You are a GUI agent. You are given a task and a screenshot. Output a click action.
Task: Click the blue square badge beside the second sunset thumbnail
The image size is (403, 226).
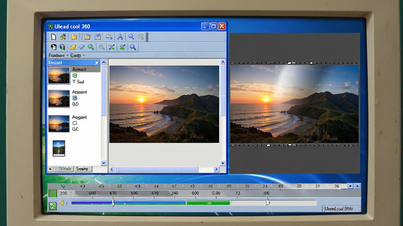75,98
